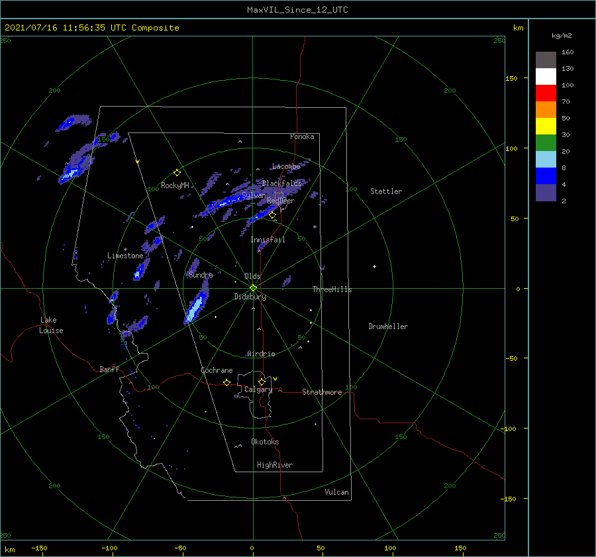
Task: Click the Didsbury town label
Action: (x=250, y=297)
